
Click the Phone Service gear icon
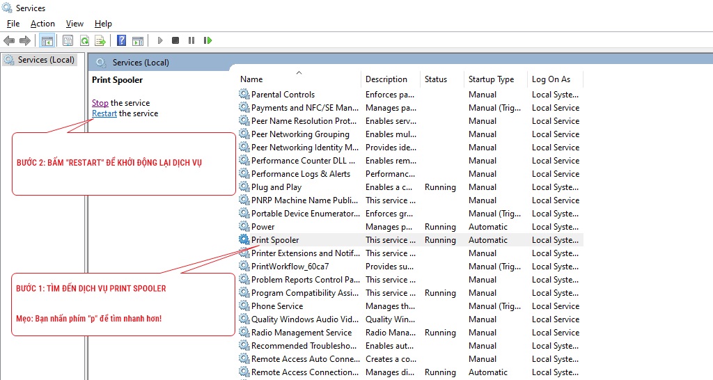(244, 306)
